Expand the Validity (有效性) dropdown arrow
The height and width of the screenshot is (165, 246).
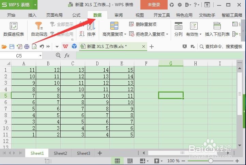tap(200, 34)
